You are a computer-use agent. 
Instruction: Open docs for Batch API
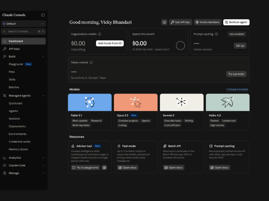point(174,167)
